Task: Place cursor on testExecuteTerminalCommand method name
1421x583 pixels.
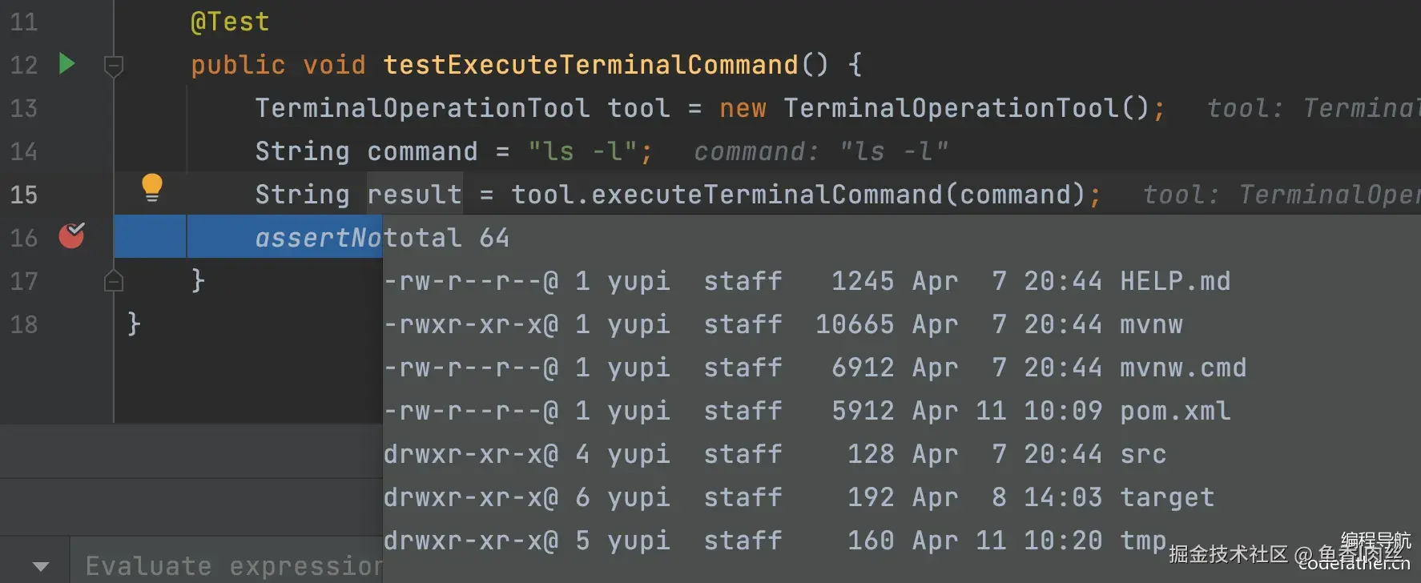Action: pyautogui.click(x=590, y=65)
